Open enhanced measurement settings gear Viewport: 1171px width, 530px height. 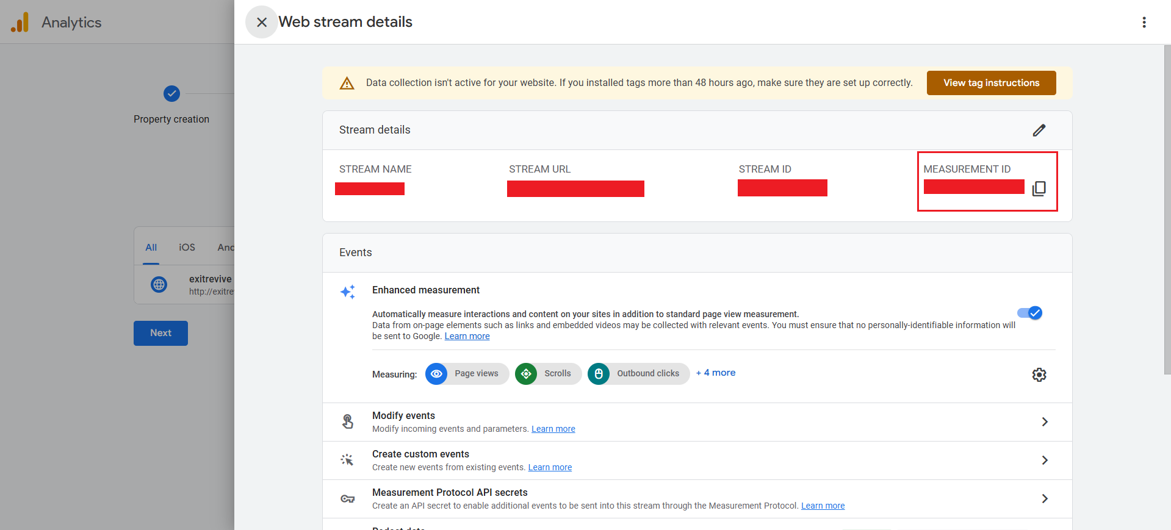pos(1039,374)
